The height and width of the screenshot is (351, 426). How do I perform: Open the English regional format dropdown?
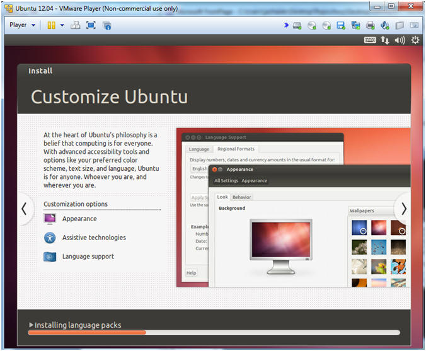point(199,168)
